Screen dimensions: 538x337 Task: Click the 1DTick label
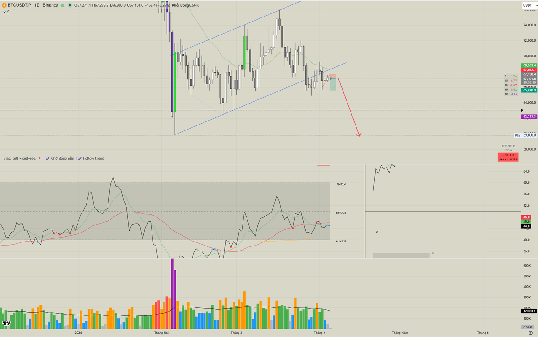pos(508,150)
